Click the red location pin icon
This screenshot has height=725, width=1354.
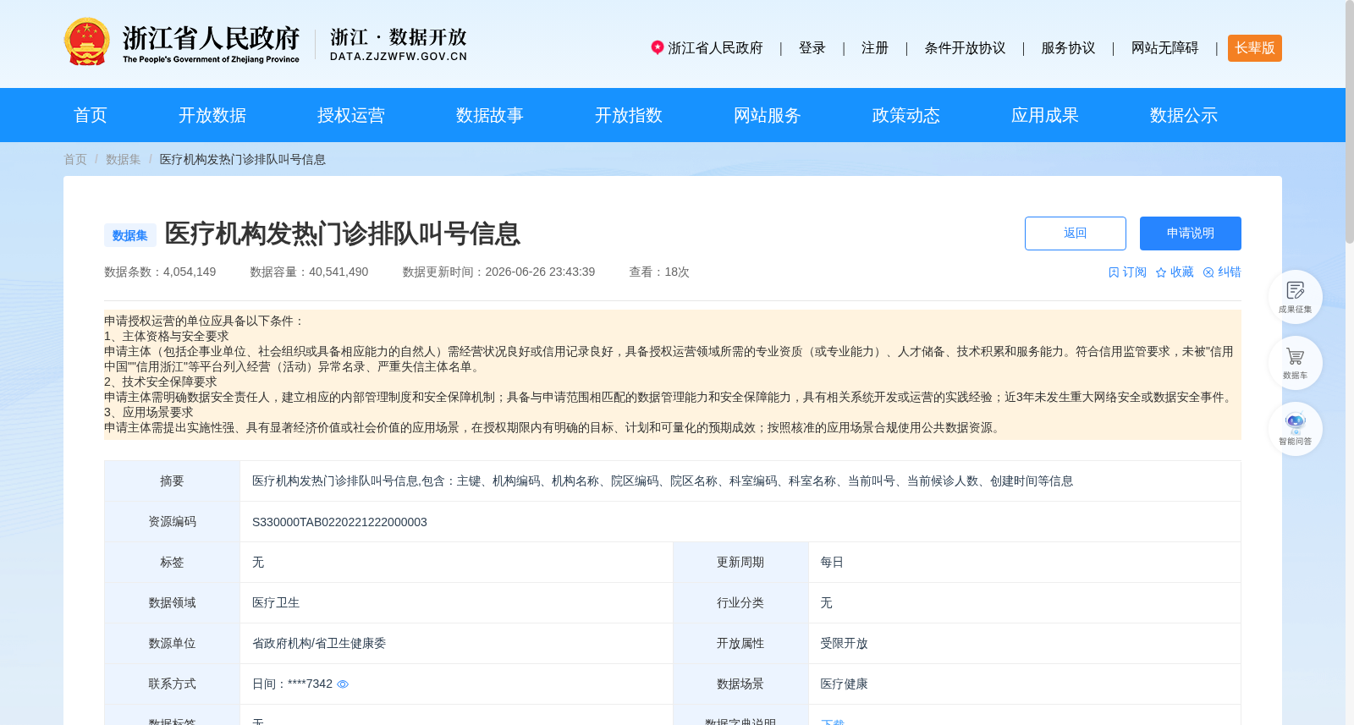tap(657, 47)
